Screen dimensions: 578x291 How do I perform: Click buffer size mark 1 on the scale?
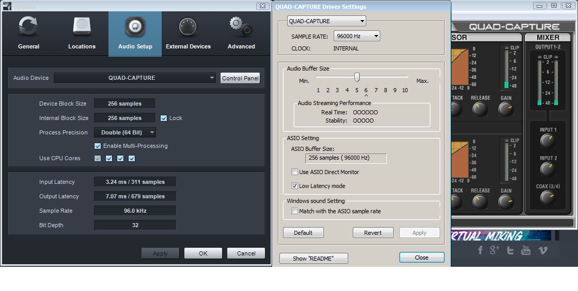coord(318,90)
